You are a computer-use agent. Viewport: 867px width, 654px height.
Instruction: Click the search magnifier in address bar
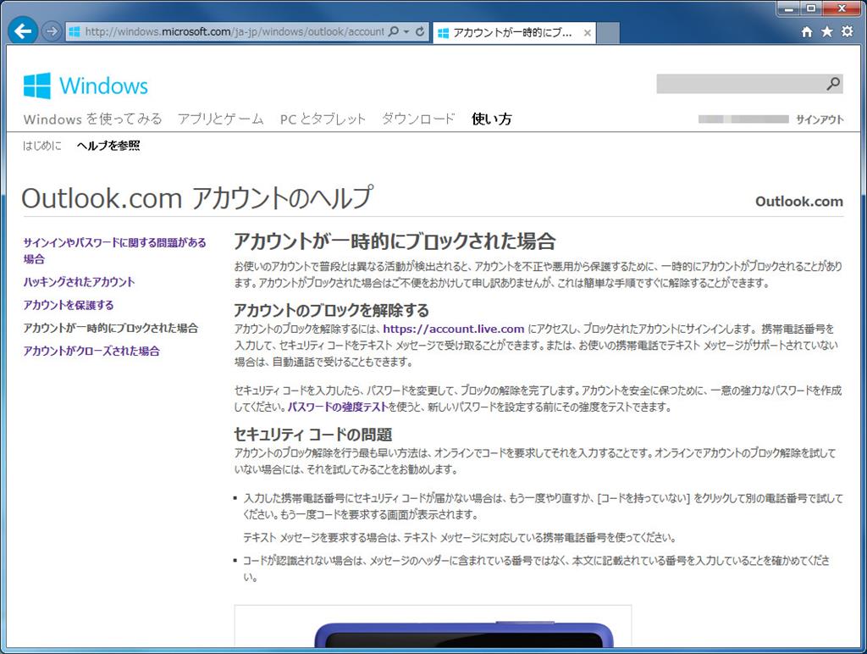(394, 31)
